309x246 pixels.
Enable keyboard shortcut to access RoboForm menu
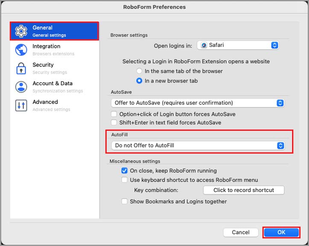click(124, 179)
